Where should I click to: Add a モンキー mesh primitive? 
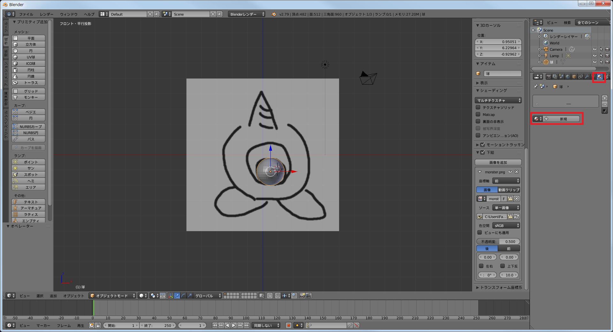point(28,97)
